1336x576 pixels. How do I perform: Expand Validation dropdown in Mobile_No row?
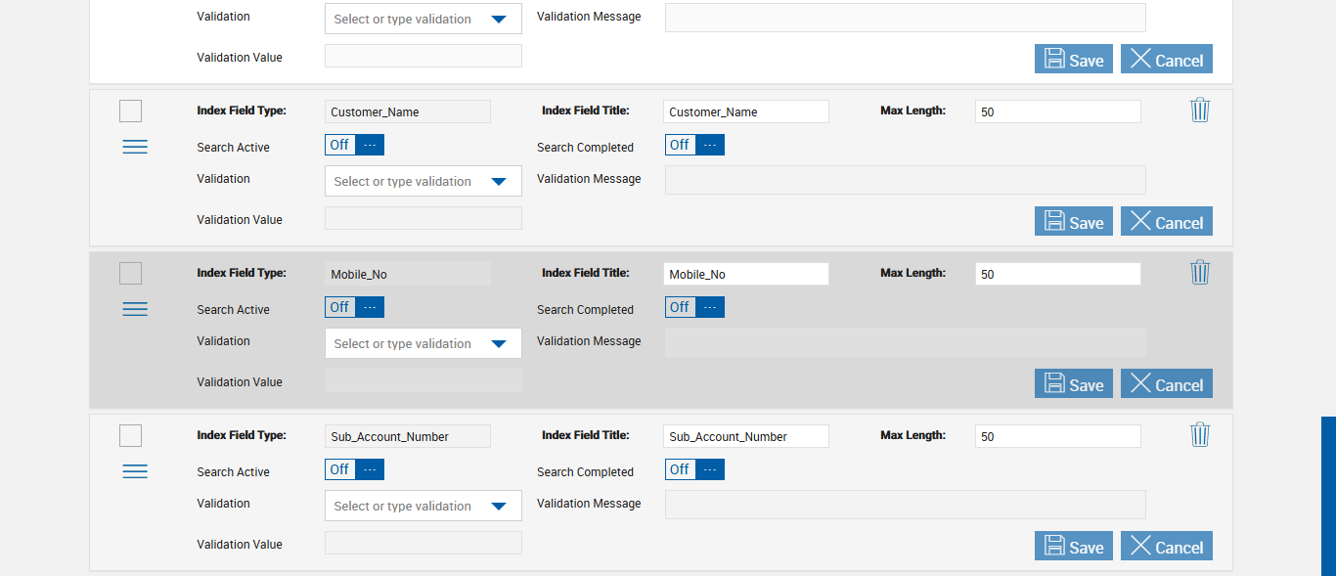423,343
